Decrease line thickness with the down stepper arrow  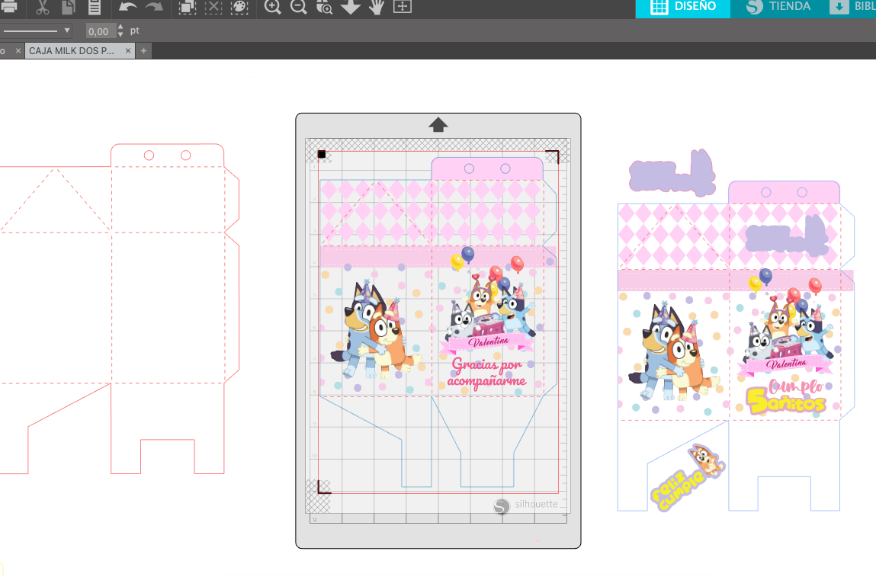coord(120,34)
